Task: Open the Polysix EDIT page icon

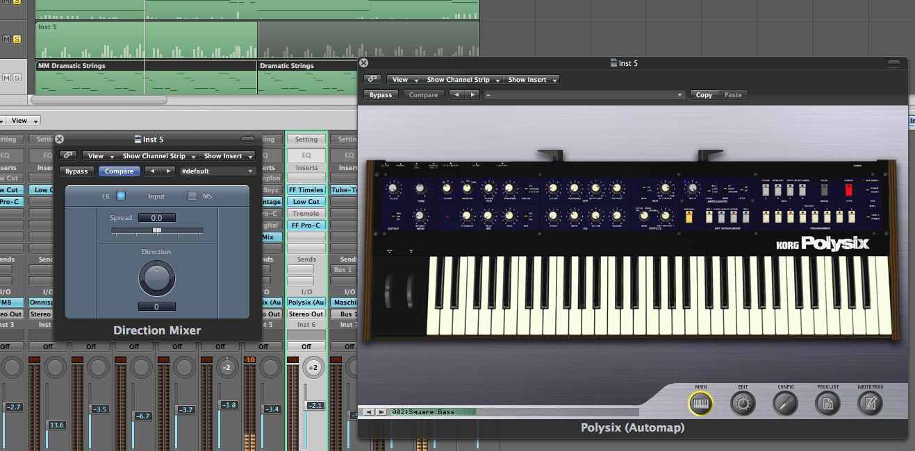Action: click(x=743, y=402)
